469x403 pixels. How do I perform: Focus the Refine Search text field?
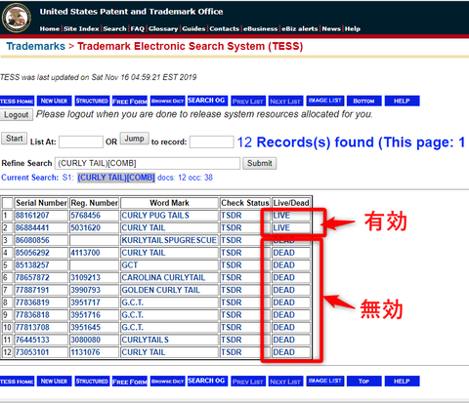point(148,163)
